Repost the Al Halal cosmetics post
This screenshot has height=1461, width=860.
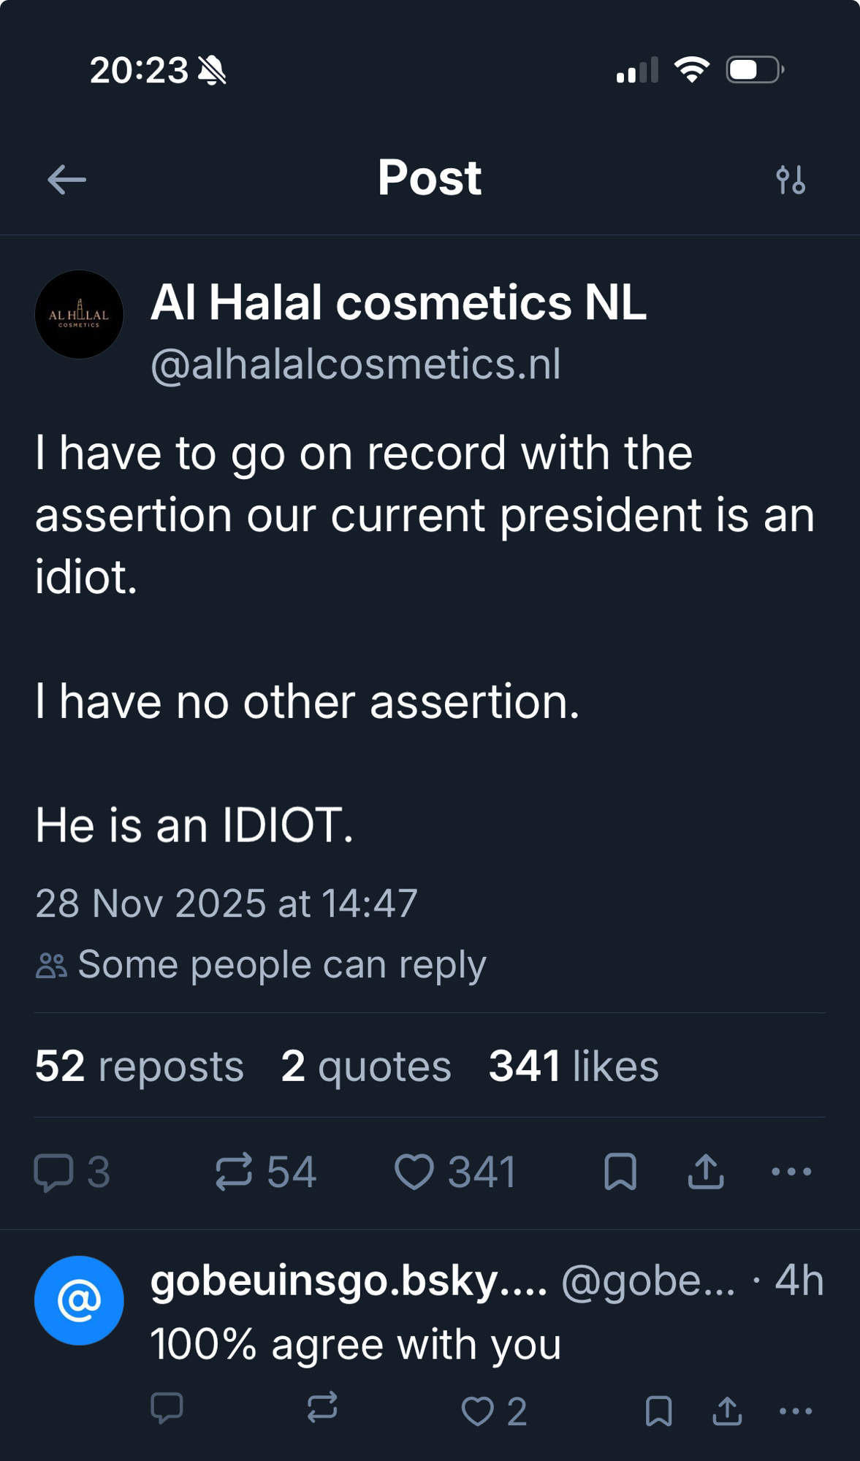pos(234,1172)
